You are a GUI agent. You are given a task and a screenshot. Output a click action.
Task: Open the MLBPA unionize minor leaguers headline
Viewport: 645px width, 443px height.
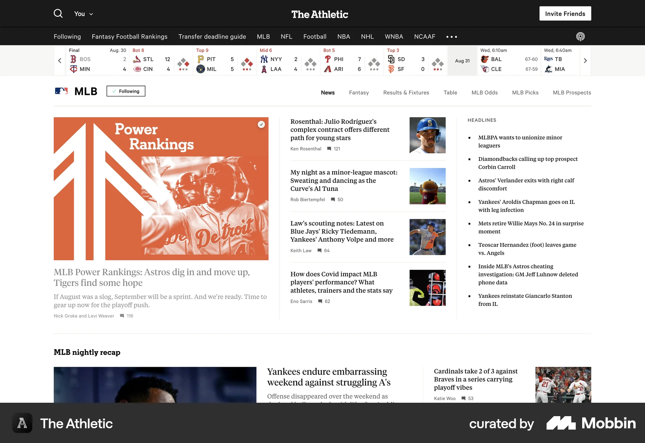coord(520,141)
